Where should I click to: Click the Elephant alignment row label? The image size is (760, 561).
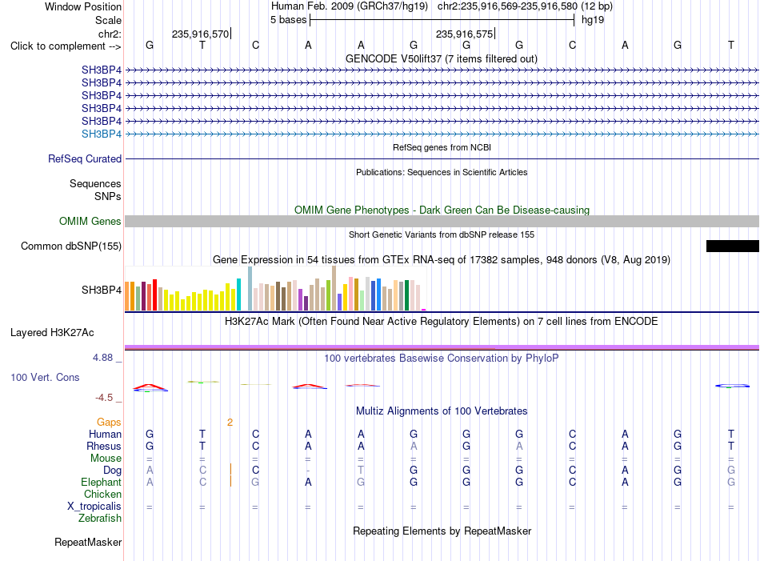102,482
